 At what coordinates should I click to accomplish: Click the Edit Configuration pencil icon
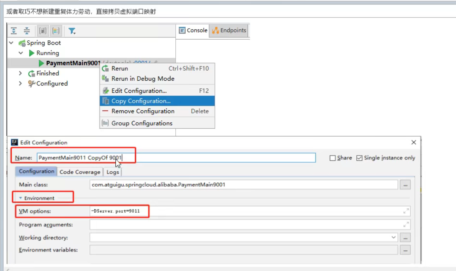[105, 91]
